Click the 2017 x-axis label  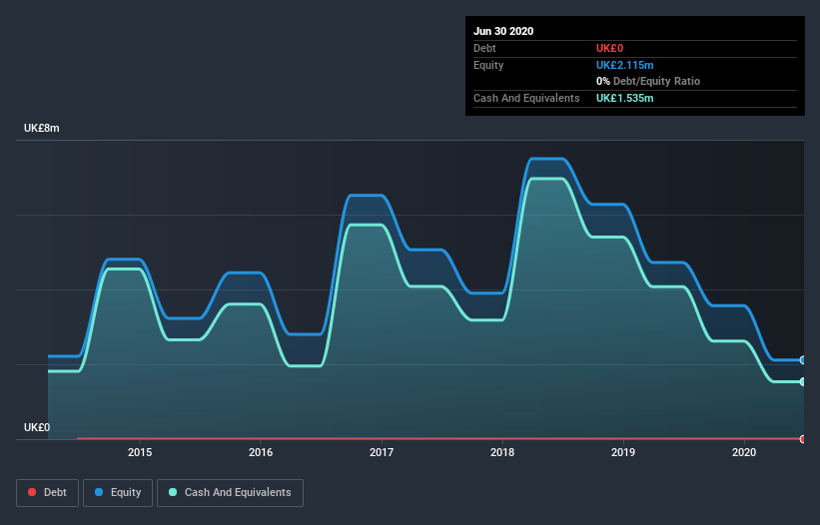[382, 452]
